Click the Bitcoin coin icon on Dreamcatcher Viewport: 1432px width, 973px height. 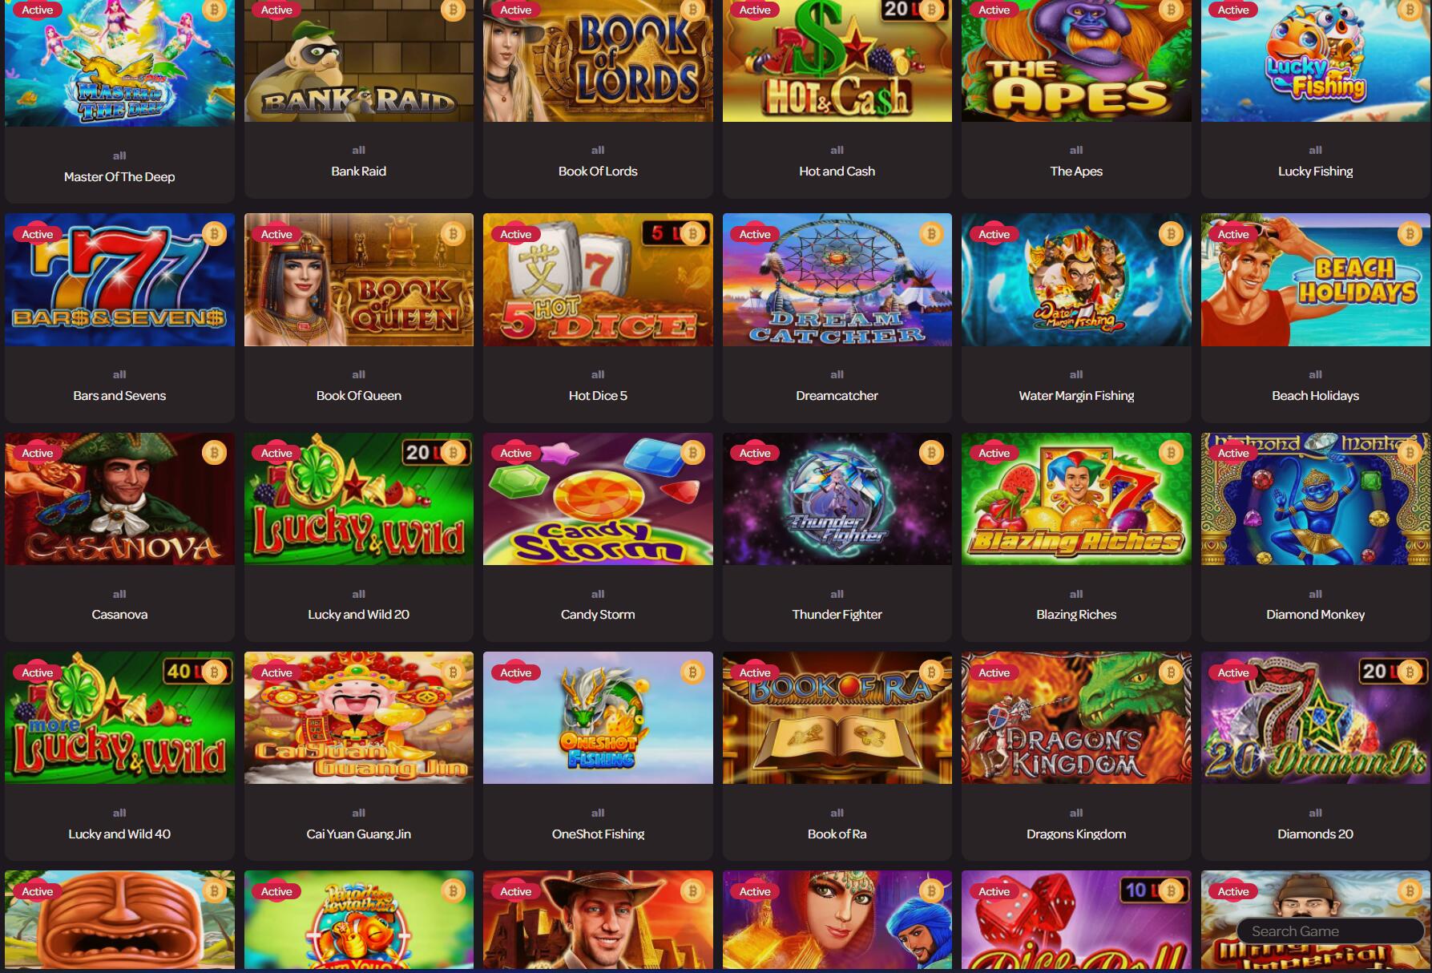pos(931,234)
